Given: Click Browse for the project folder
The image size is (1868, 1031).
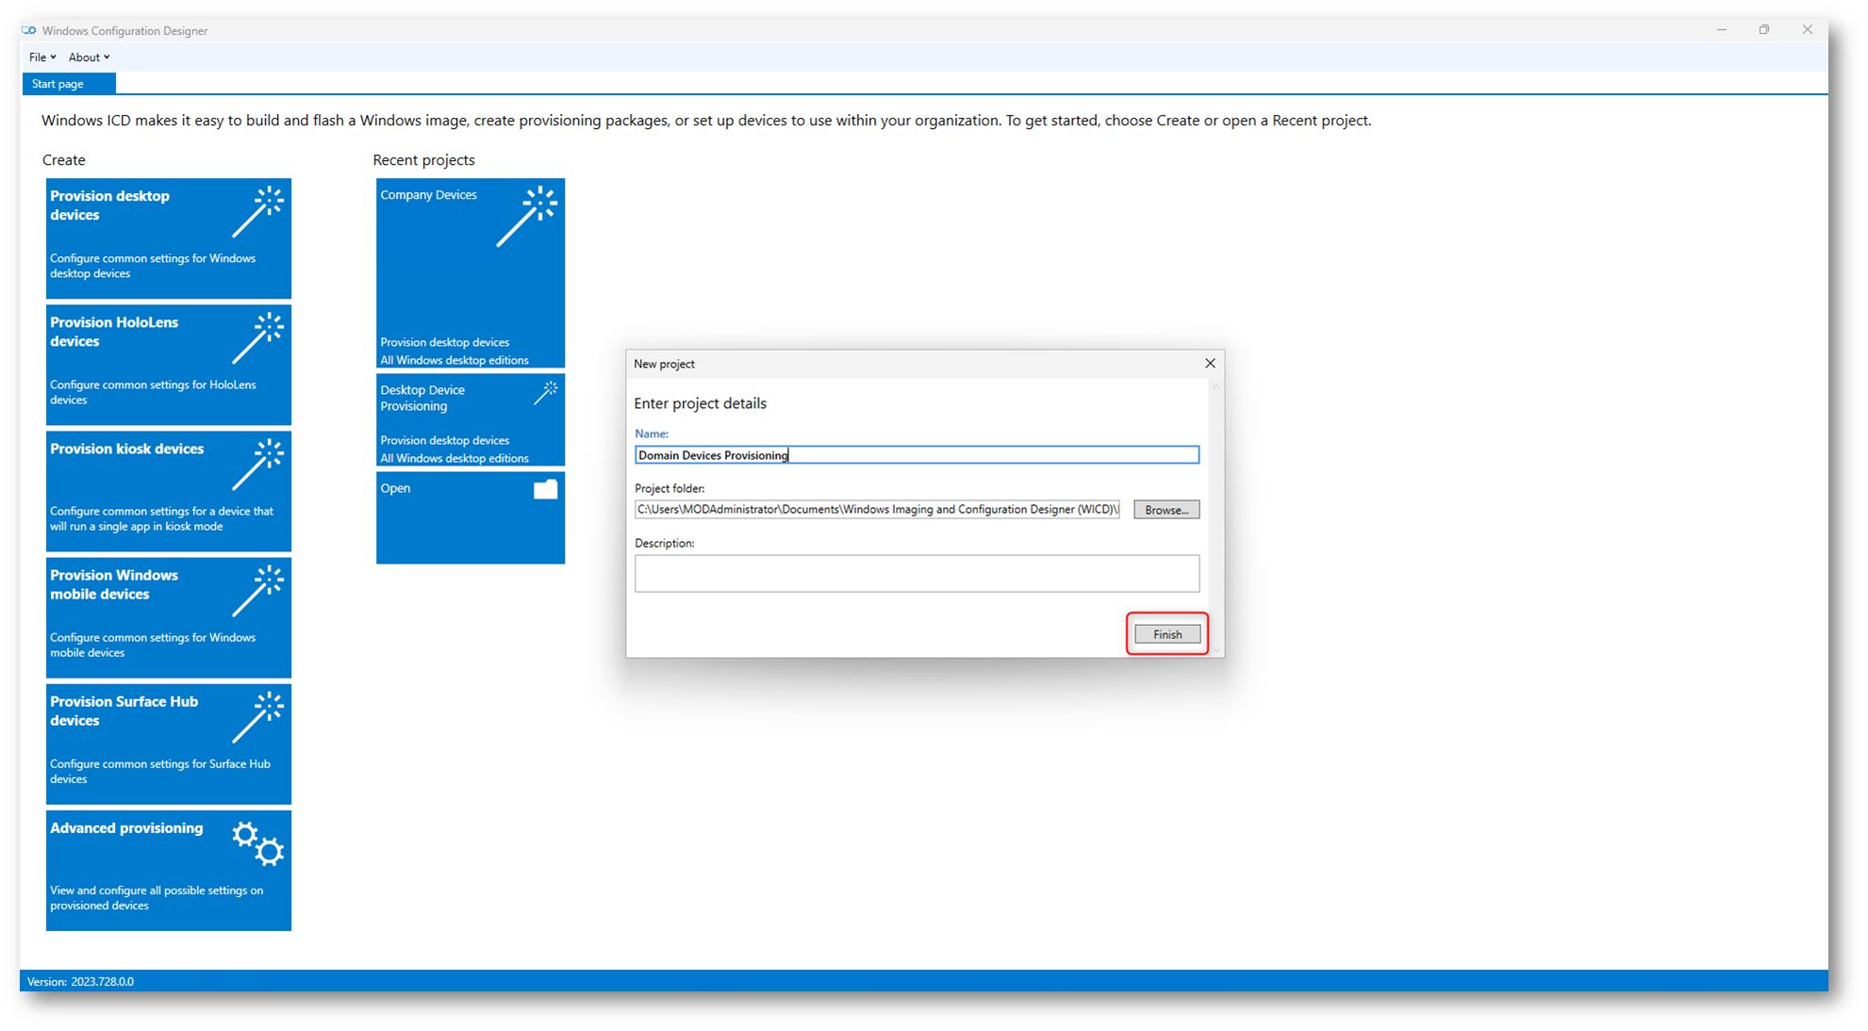Looking at the screenshot, I should coord(1166,510).
